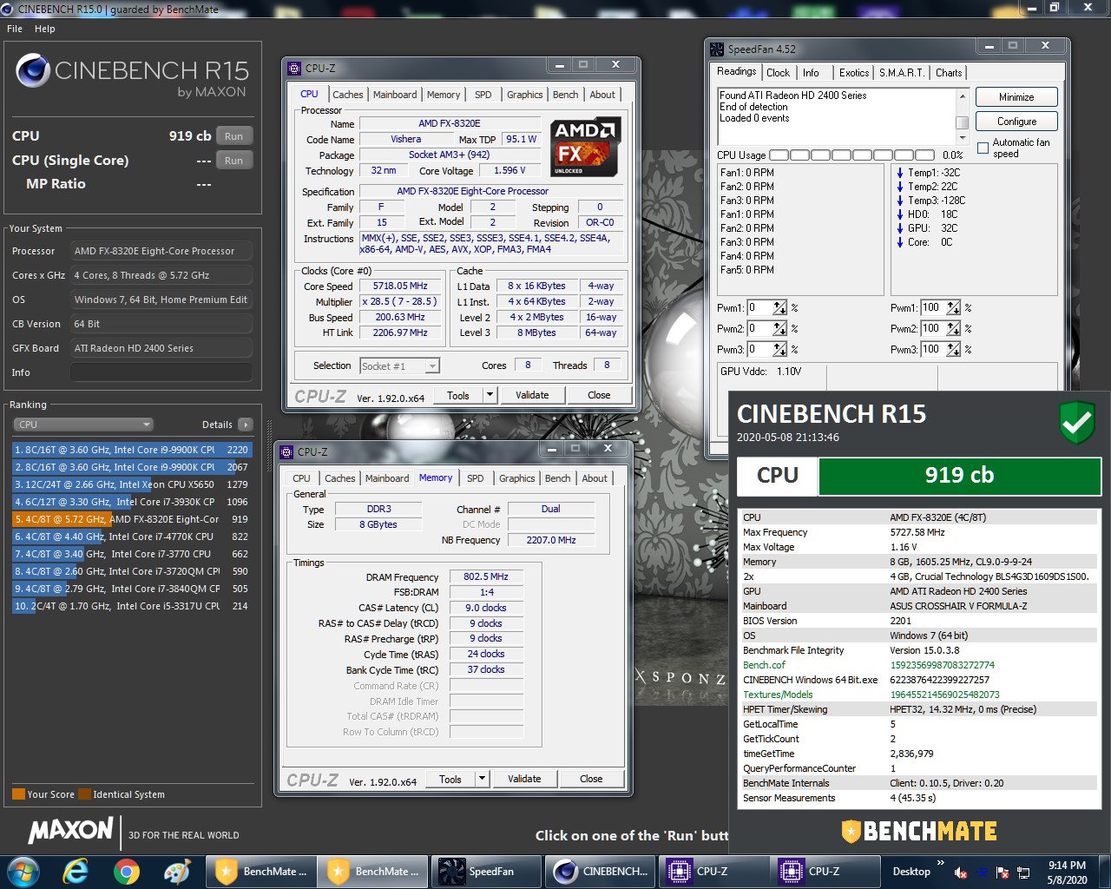The height and width of the screenshot is (889, 1111).
Task: Switch to second BenchMate taskbar window
Action: [372, 871]
